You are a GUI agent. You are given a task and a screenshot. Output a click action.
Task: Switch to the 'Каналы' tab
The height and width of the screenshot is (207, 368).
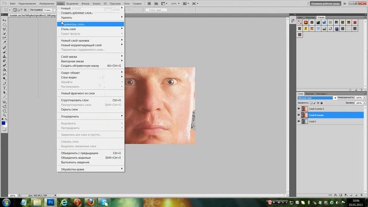click(x=309, y=94)
